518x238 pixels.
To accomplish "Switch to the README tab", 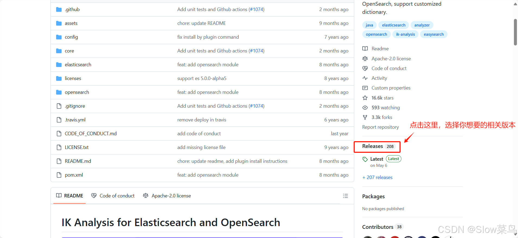I will click(70, 196).
